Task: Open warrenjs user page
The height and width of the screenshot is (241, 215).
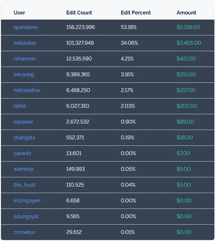Action: pos(23,169)
